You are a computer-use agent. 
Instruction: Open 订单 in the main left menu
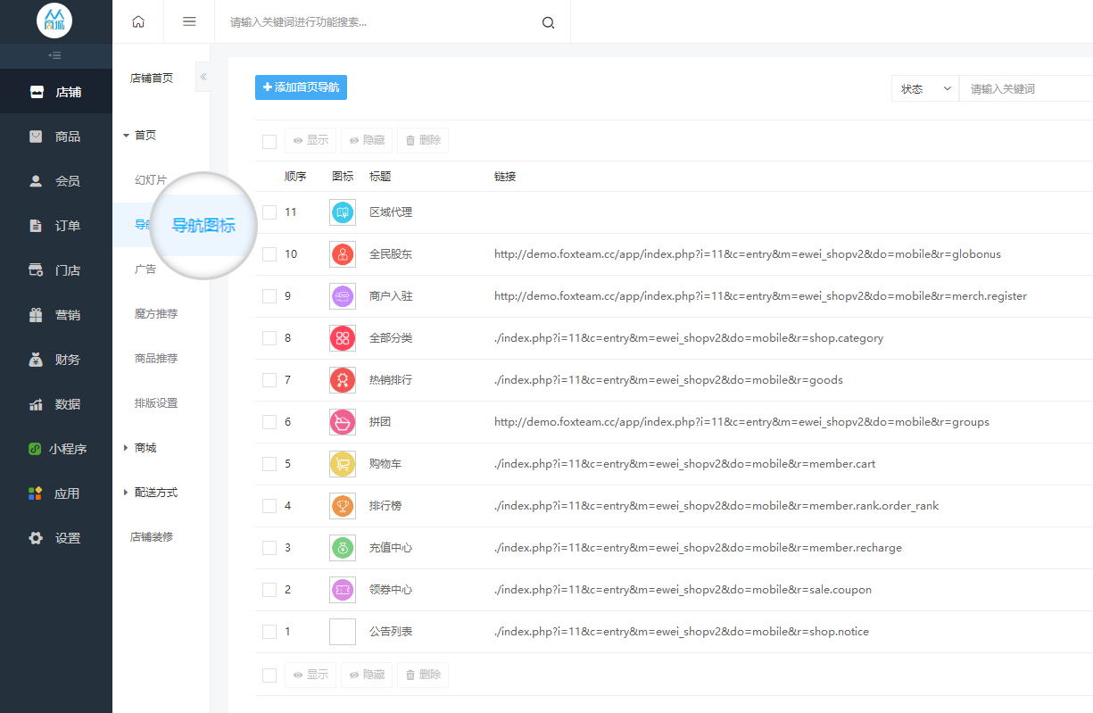[56, 226]
